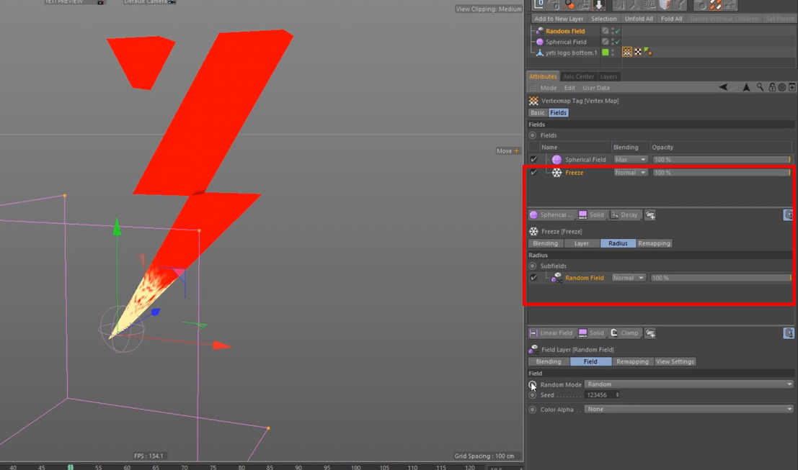
Task: Add Solid layer above Freeze settings
Action: click(x=591, y=215)
